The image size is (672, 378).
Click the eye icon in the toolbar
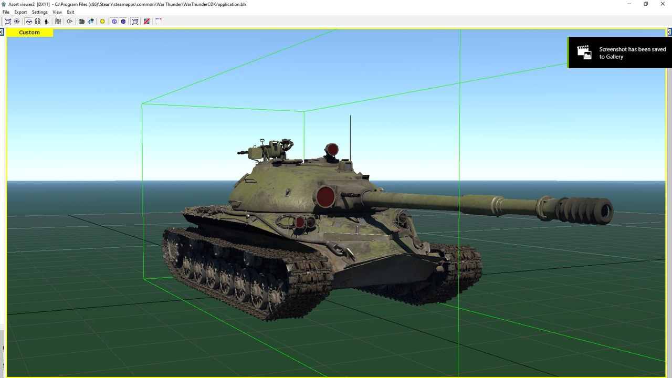tap(17, 22)
